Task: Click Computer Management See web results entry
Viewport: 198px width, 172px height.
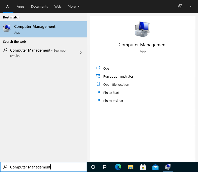Action: [44, 53]
